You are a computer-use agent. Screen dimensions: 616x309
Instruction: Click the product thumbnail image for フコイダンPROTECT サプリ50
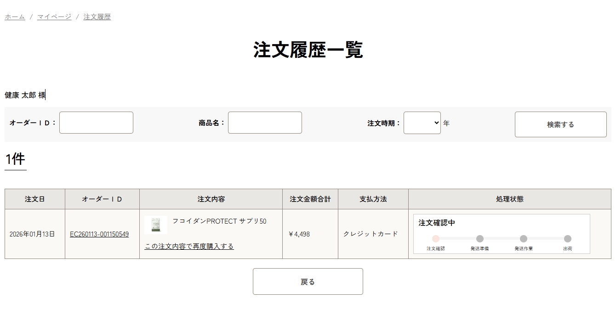point(155,225)
